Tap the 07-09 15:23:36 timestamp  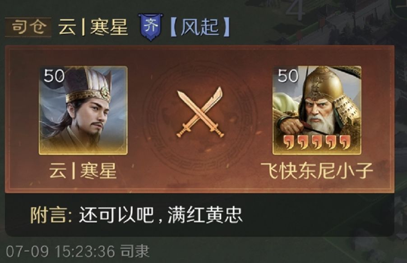click(60, 251)
